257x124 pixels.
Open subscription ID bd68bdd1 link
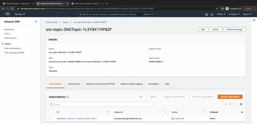76,119
